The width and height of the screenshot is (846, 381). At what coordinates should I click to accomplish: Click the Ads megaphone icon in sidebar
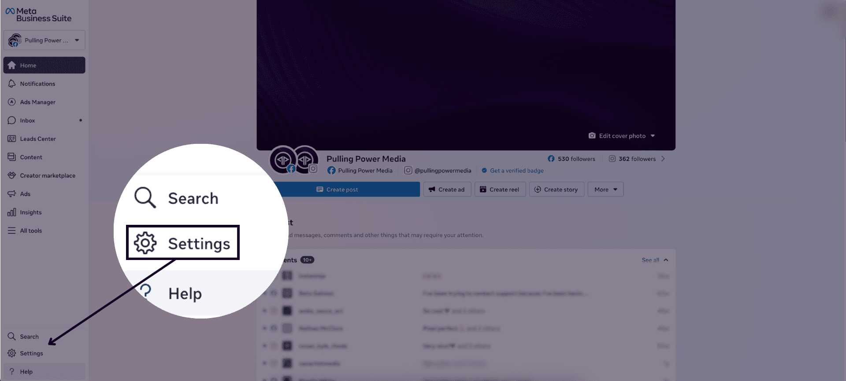11,194
